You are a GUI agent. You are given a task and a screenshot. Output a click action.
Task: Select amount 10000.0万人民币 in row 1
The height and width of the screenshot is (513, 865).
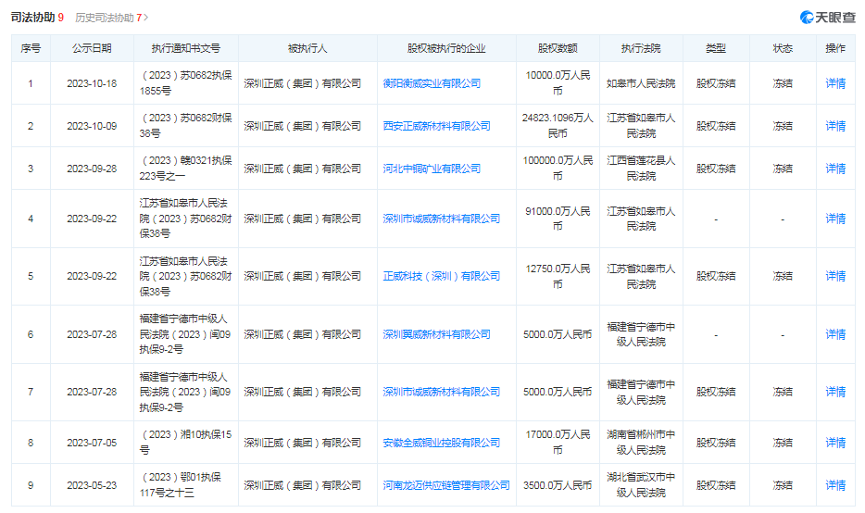click(558, 82)
